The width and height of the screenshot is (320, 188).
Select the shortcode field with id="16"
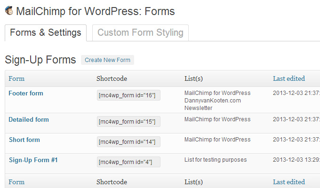click(128, 95)
